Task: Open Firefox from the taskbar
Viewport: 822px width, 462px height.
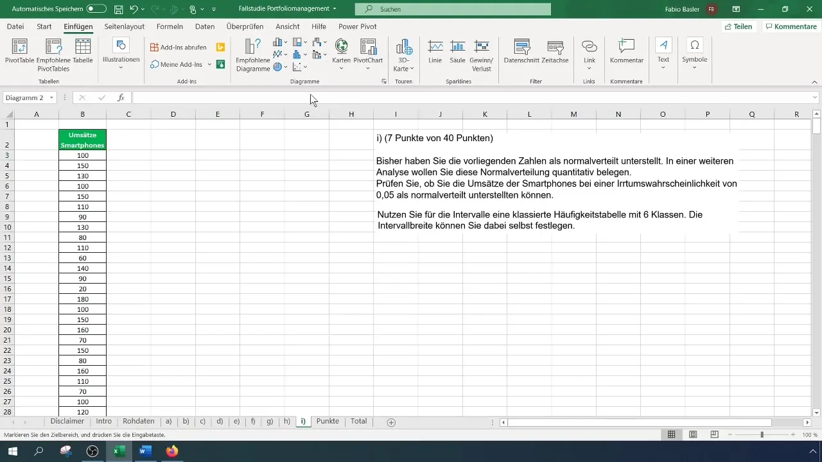Action: (x=171, y=451)
